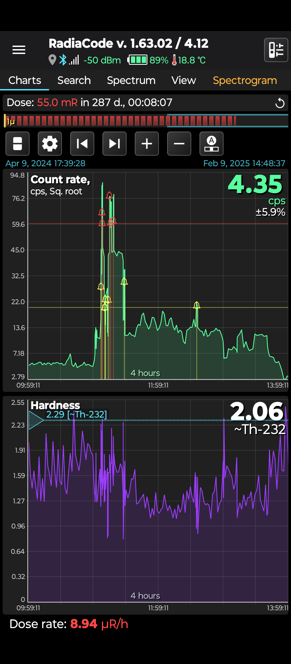Open the hamburger navigation menu
291x664 pixels.
point(19,50)
